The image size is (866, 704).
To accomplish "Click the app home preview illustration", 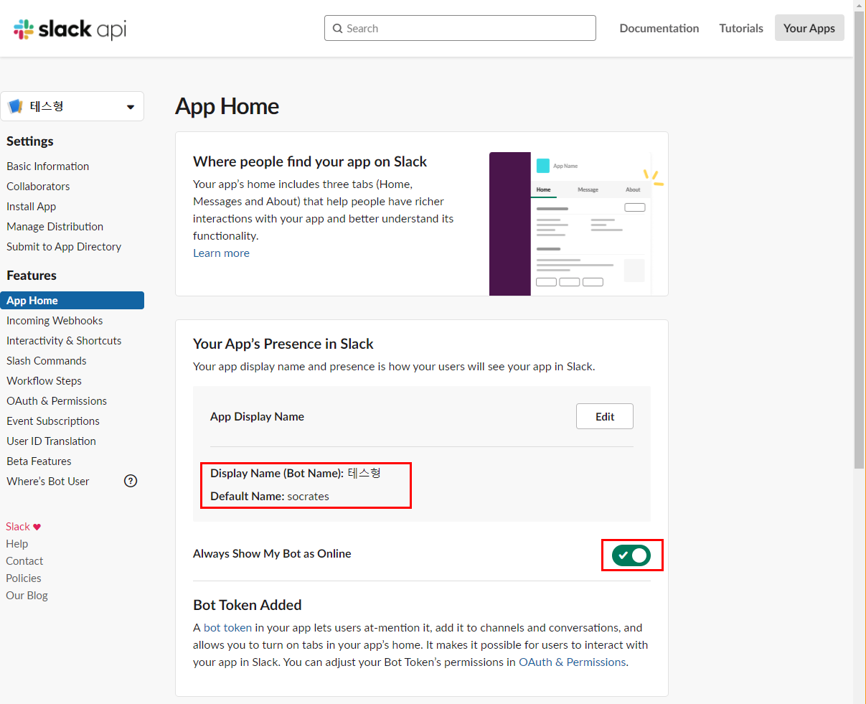I will pyautogui.click(x=576, y=224).
